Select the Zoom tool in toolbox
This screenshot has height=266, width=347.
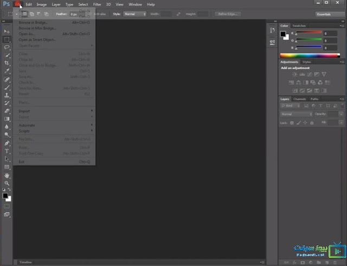coord(7,183)
